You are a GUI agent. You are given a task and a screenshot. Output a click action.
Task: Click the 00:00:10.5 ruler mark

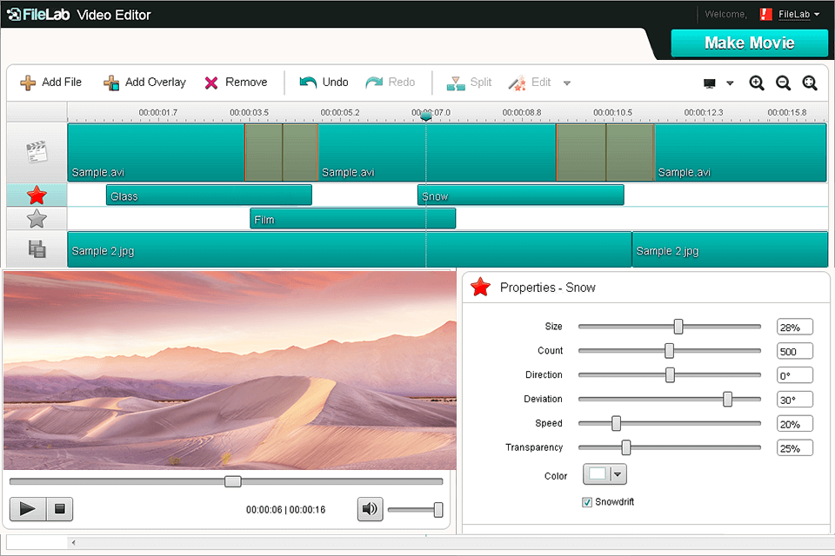pyautogui.click(x=612, y=113)
